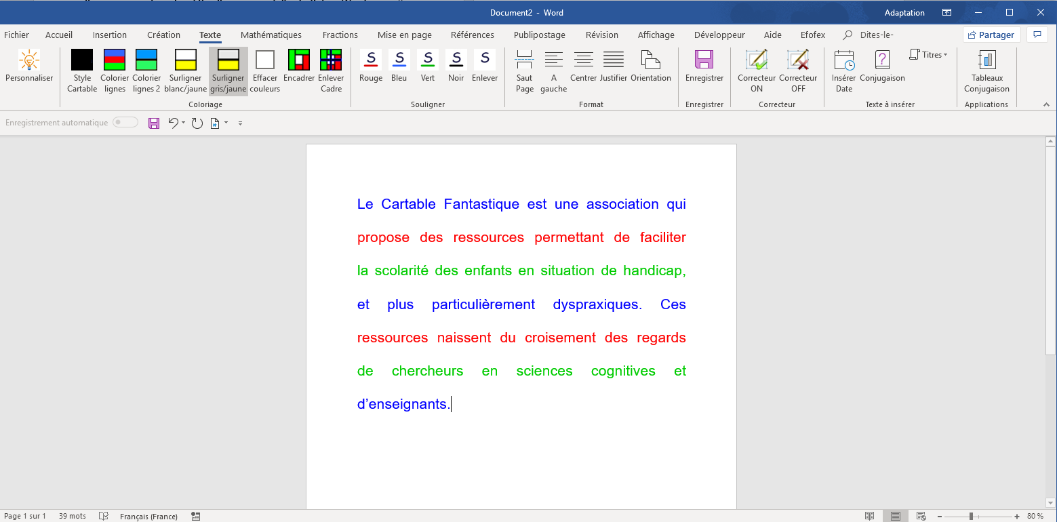Switch to the Mathématiques tab
The height and width of the screenshot is (522, 1057).
(x=271, y=35)
